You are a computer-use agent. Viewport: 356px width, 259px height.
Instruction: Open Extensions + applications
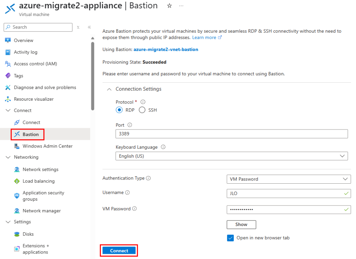[x=36, y=249]
